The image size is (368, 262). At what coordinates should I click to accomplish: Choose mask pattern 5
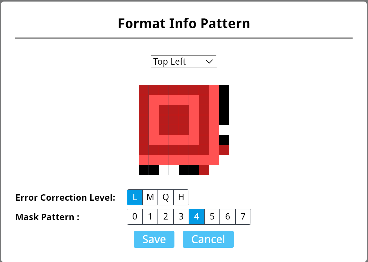212,217
